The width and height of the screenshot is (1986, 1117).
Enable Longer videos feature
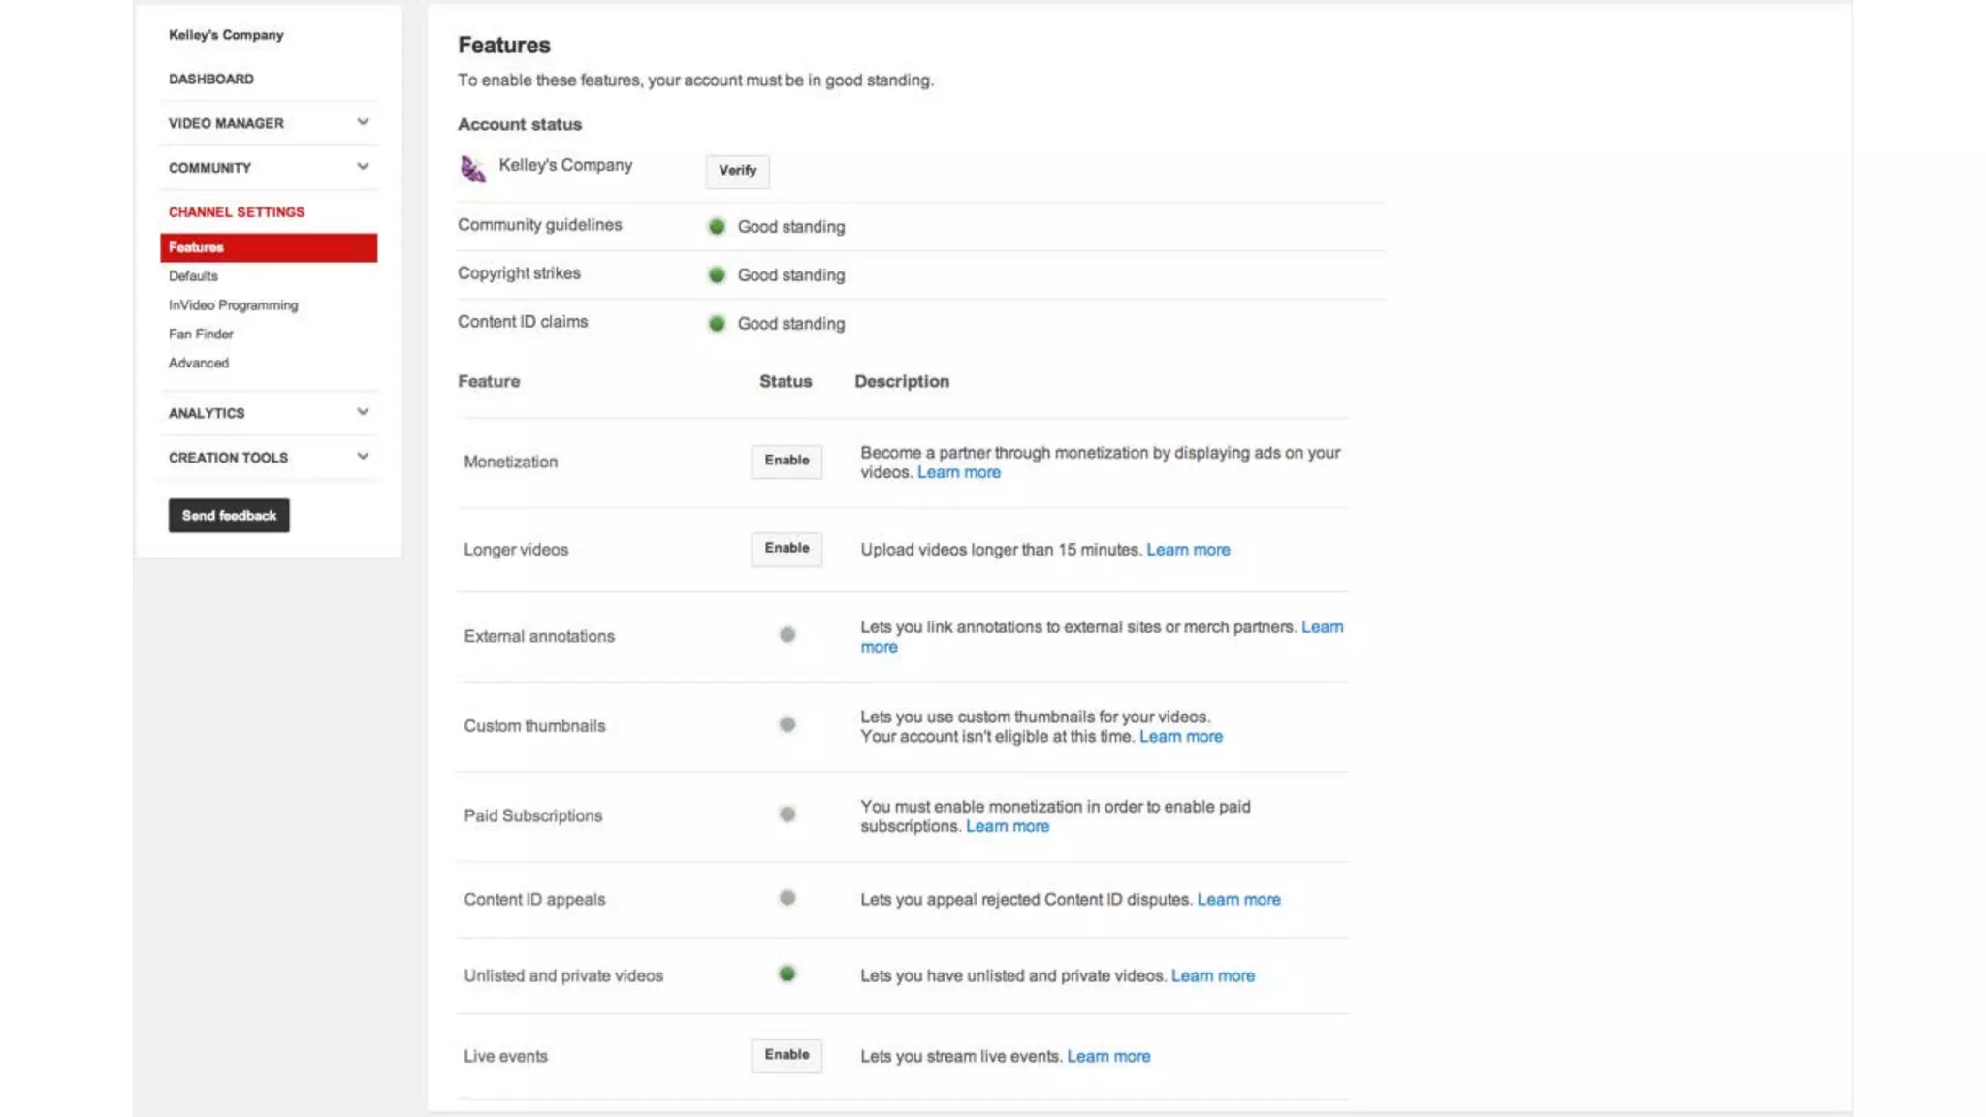click(x=786, y=549)
